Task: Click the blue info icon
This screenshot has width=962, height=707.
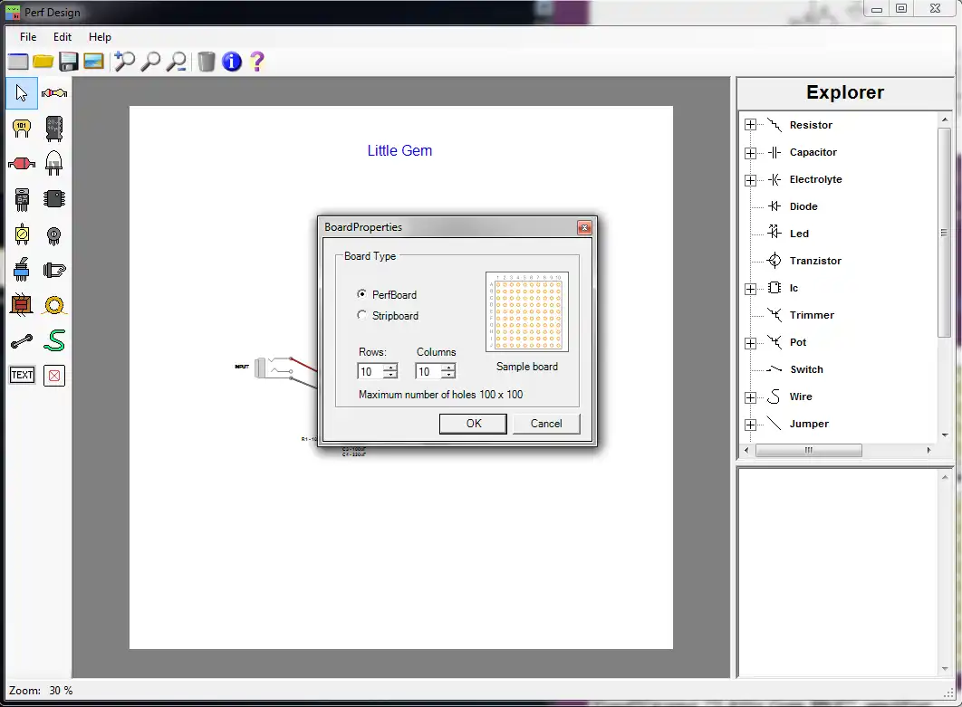Action: (231, 62)
